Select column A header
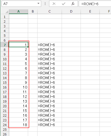The height and width of the screenshot is (136, 111). tap(18, 11)
